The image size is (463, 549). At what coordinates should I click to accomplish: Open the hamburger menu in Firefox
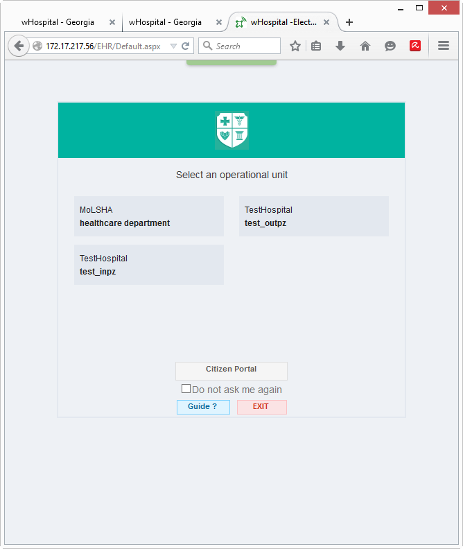pyautogui.click(x=444, y=46)
